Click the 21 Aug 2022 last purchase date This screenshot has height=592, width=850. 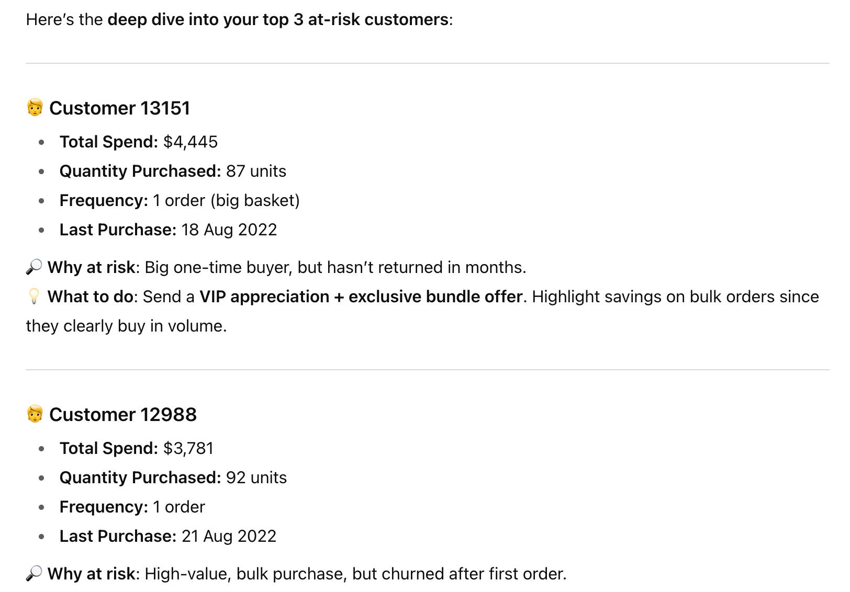point(229,536)
